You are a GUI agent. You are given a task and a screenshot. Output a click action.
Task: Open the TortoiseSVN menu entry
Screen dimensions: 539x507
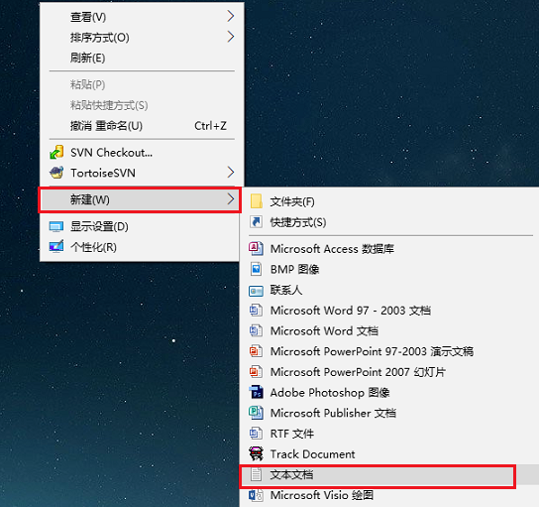click(x=142, y=173)
